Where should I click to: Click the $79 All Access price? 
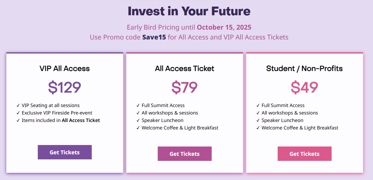coord(184,87)
